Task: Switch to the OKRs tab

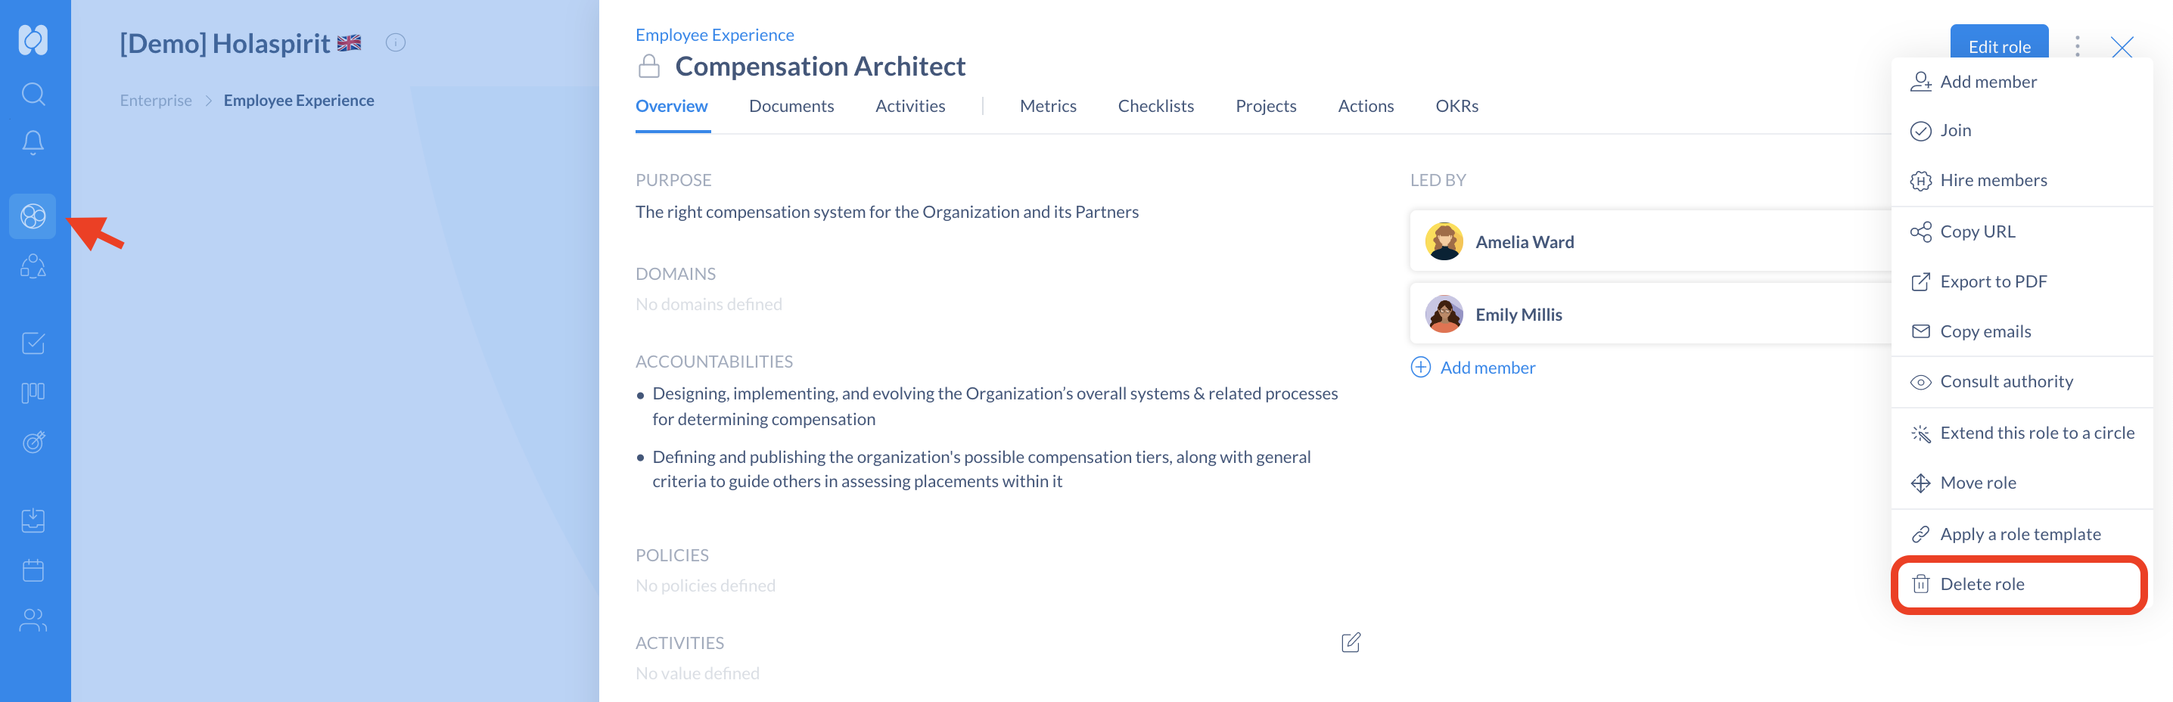Action: (1456, 107)
